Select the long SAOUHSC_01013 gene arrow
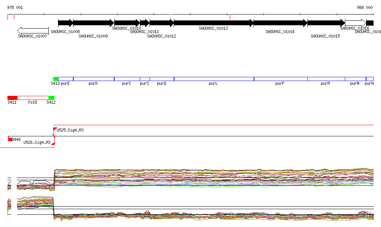 click(x=213, y=23)
